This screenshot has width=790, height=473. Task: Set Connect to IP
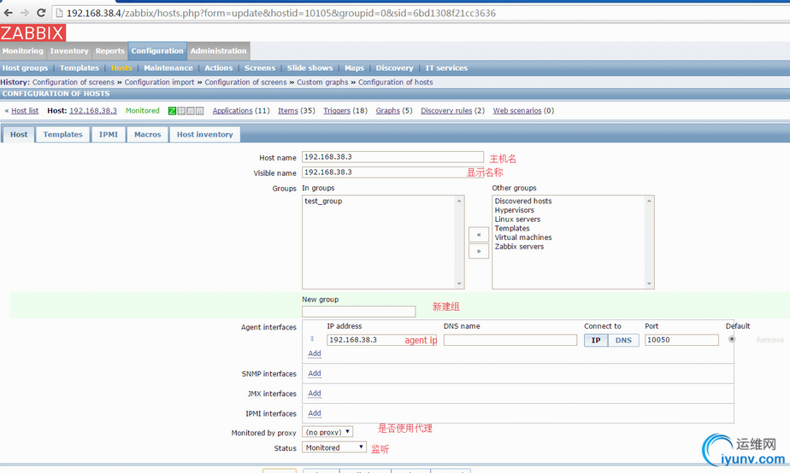(x=596, y=340)
